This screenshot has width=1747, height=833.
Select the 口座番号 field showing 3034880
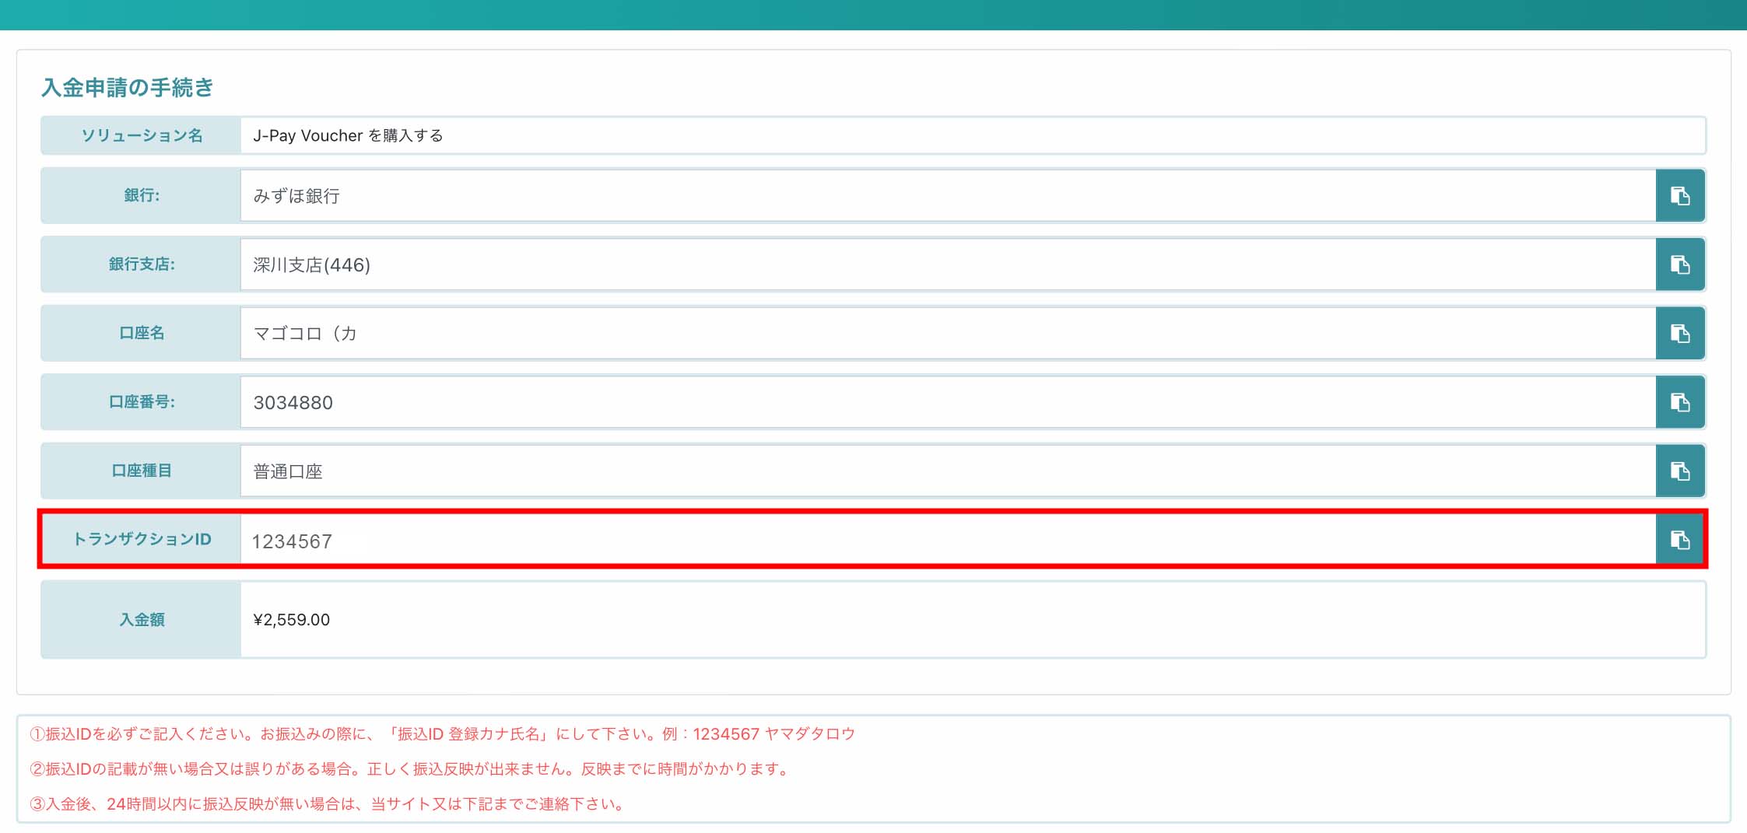click(x=948, y=402)
